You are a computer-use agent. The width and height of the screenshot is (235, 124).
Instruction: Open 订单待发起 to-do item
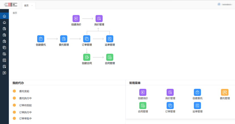coord(25,105)
